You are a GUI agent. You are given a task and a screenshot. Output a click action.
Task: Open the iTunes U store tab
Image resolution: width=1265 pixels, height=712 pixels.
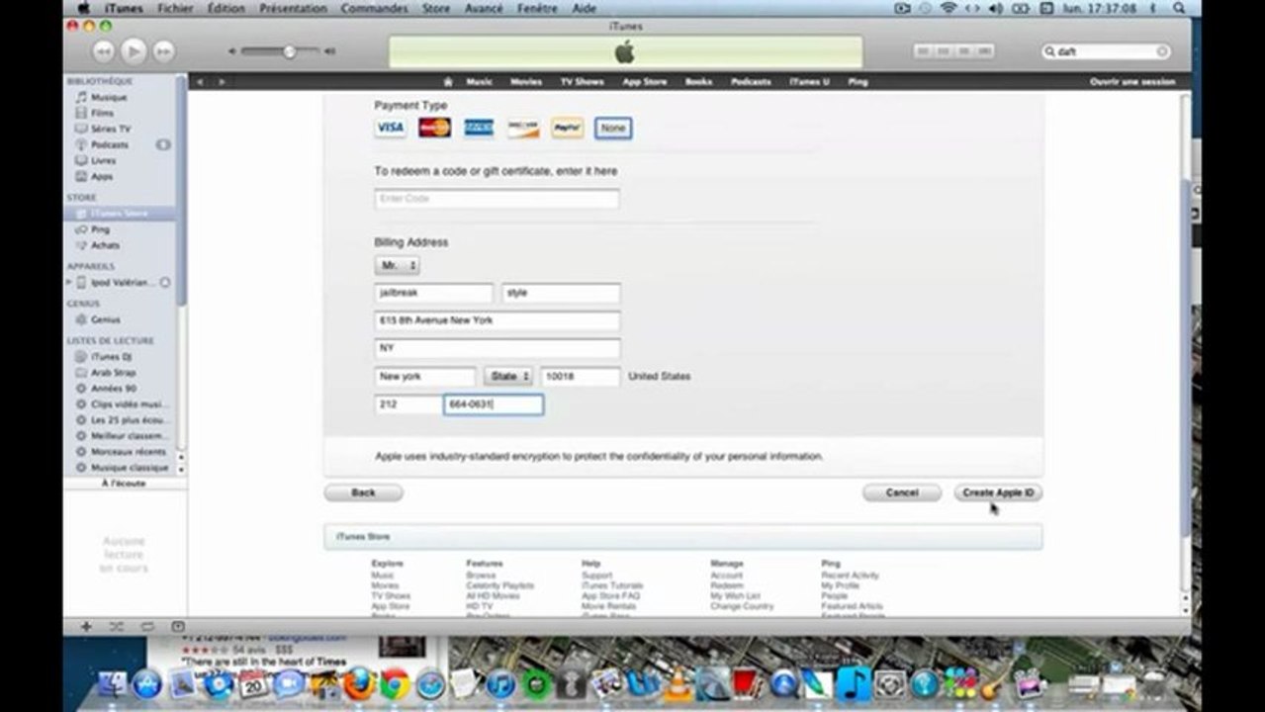[x=809, y=82]
